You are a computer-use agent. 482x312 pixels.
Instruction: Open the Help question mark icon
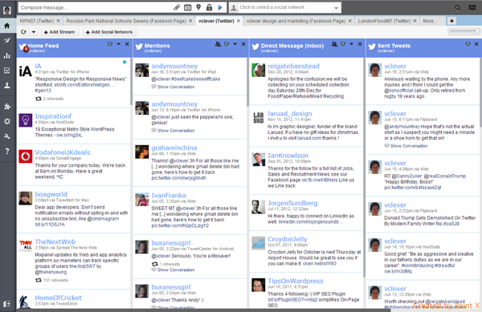pos(7,152)
